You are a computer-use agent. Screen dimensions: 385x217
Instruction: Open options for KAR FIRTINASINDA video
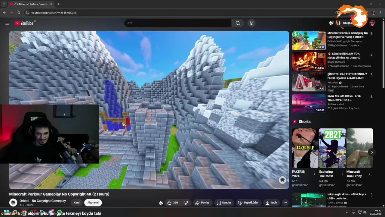pos(371,75)
